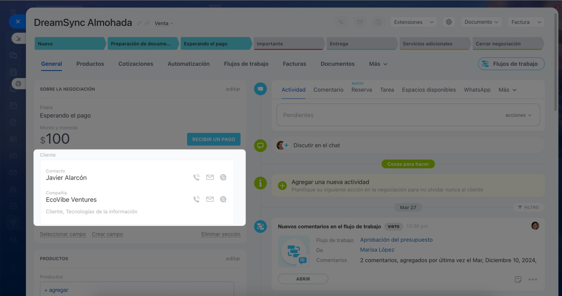Open the Aprobación del presupuesto link
The image size is (562, 296).
click(396, 240)
